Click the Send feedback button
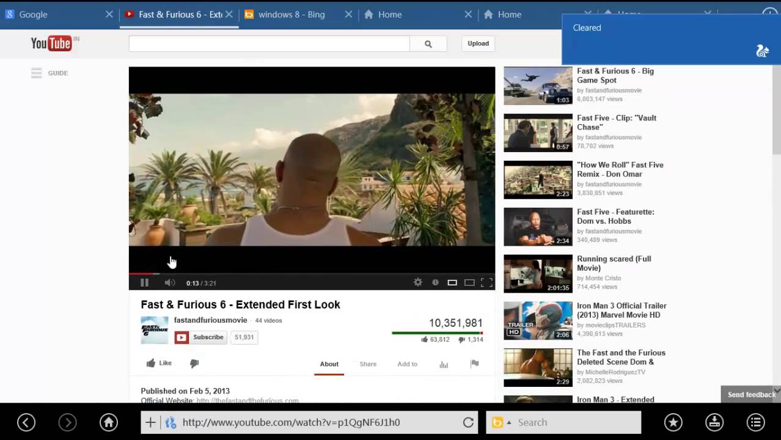 (x=751, y=395)
